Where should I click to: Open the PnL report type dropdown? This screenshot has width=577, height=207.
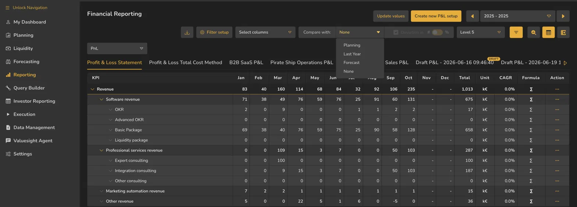pos(117,48)
